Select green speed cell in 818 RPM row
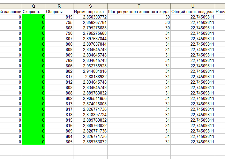Screen dimensions: 225x159 (x=34, y=115)
